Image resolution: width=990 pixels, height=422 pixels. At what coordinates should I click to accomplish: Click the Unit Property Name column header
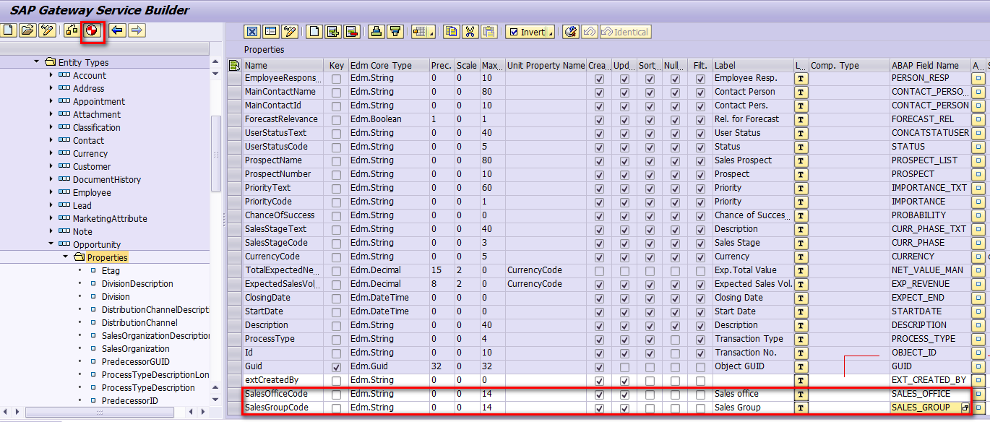tap(546, 65)
